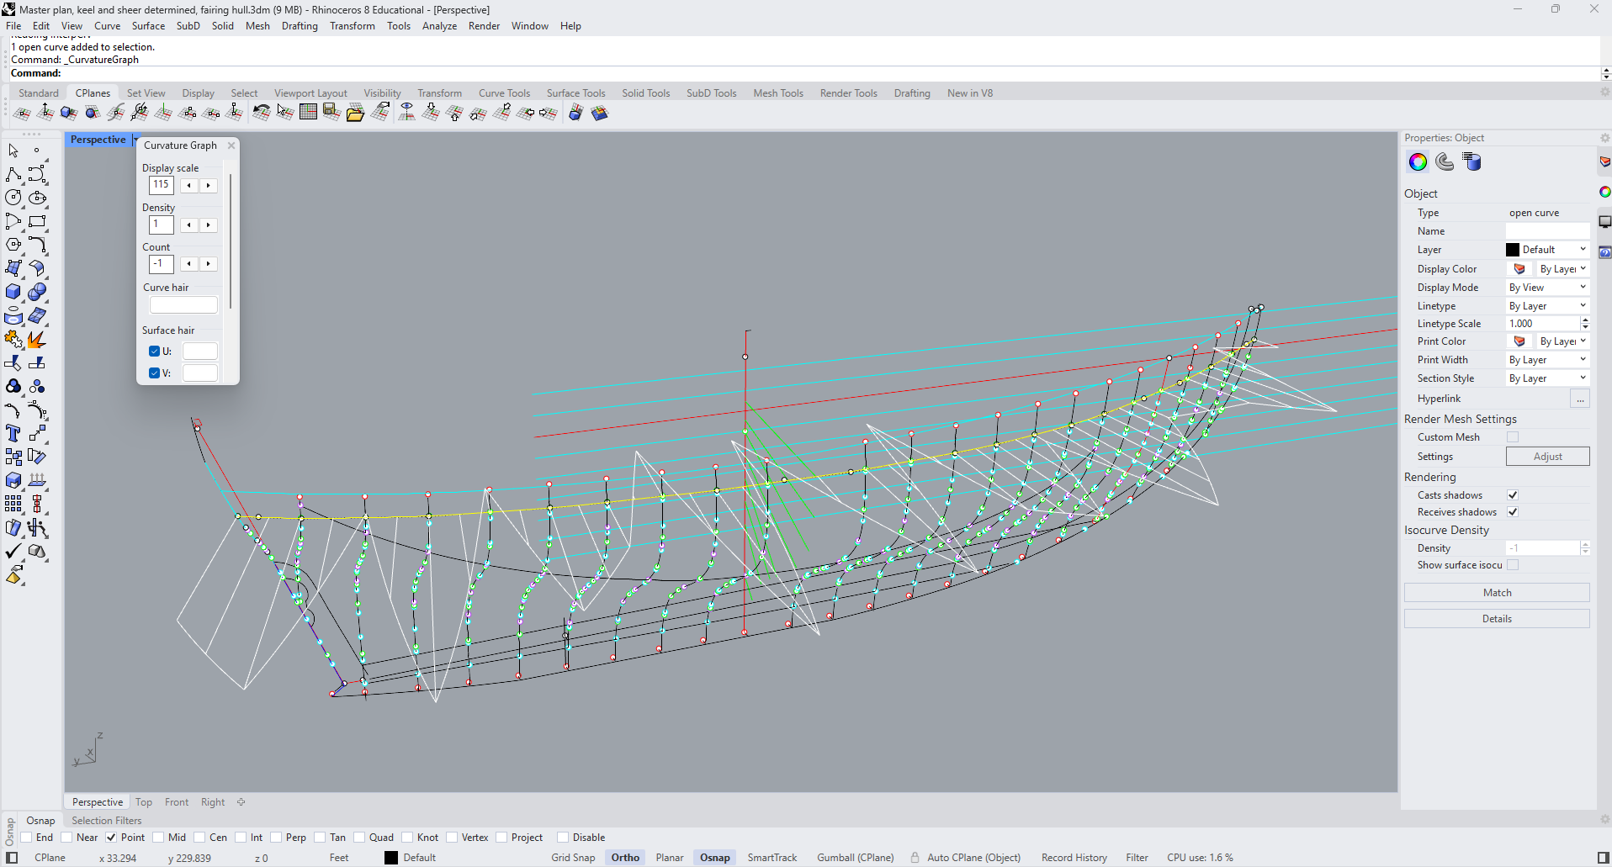Switch to the Curve Tools toolbar tab
Screen dimensions: 1612x867
coord(504,93)
